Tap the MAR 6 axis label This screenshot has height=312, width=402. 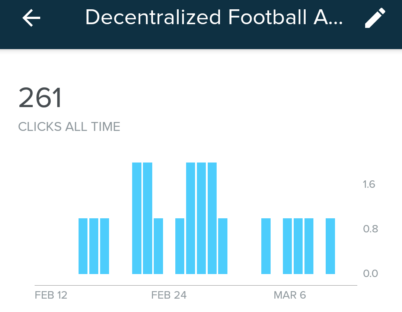coord(290,295)
